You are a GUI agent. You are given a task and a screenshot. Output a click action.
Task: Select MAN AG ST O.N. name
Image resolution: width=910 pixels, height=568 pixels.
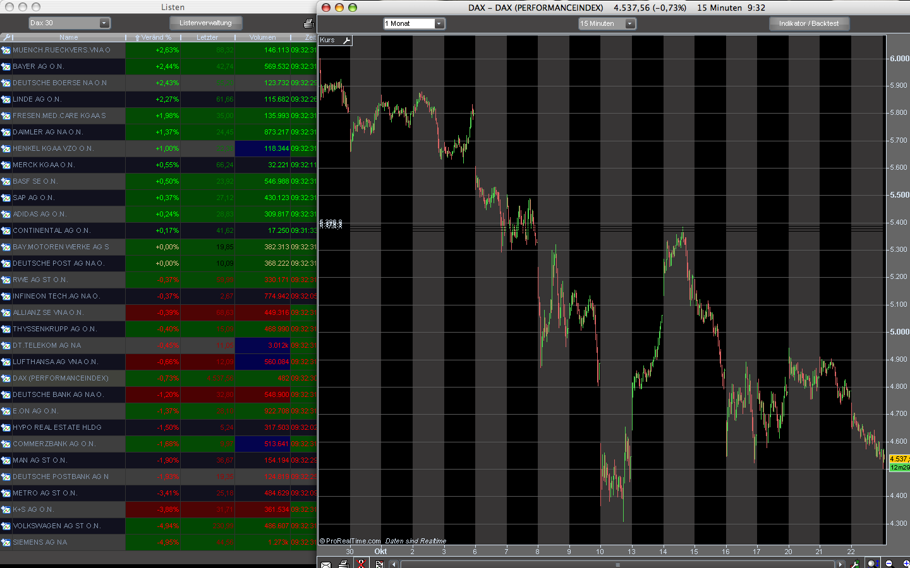(x=40, y=460)
